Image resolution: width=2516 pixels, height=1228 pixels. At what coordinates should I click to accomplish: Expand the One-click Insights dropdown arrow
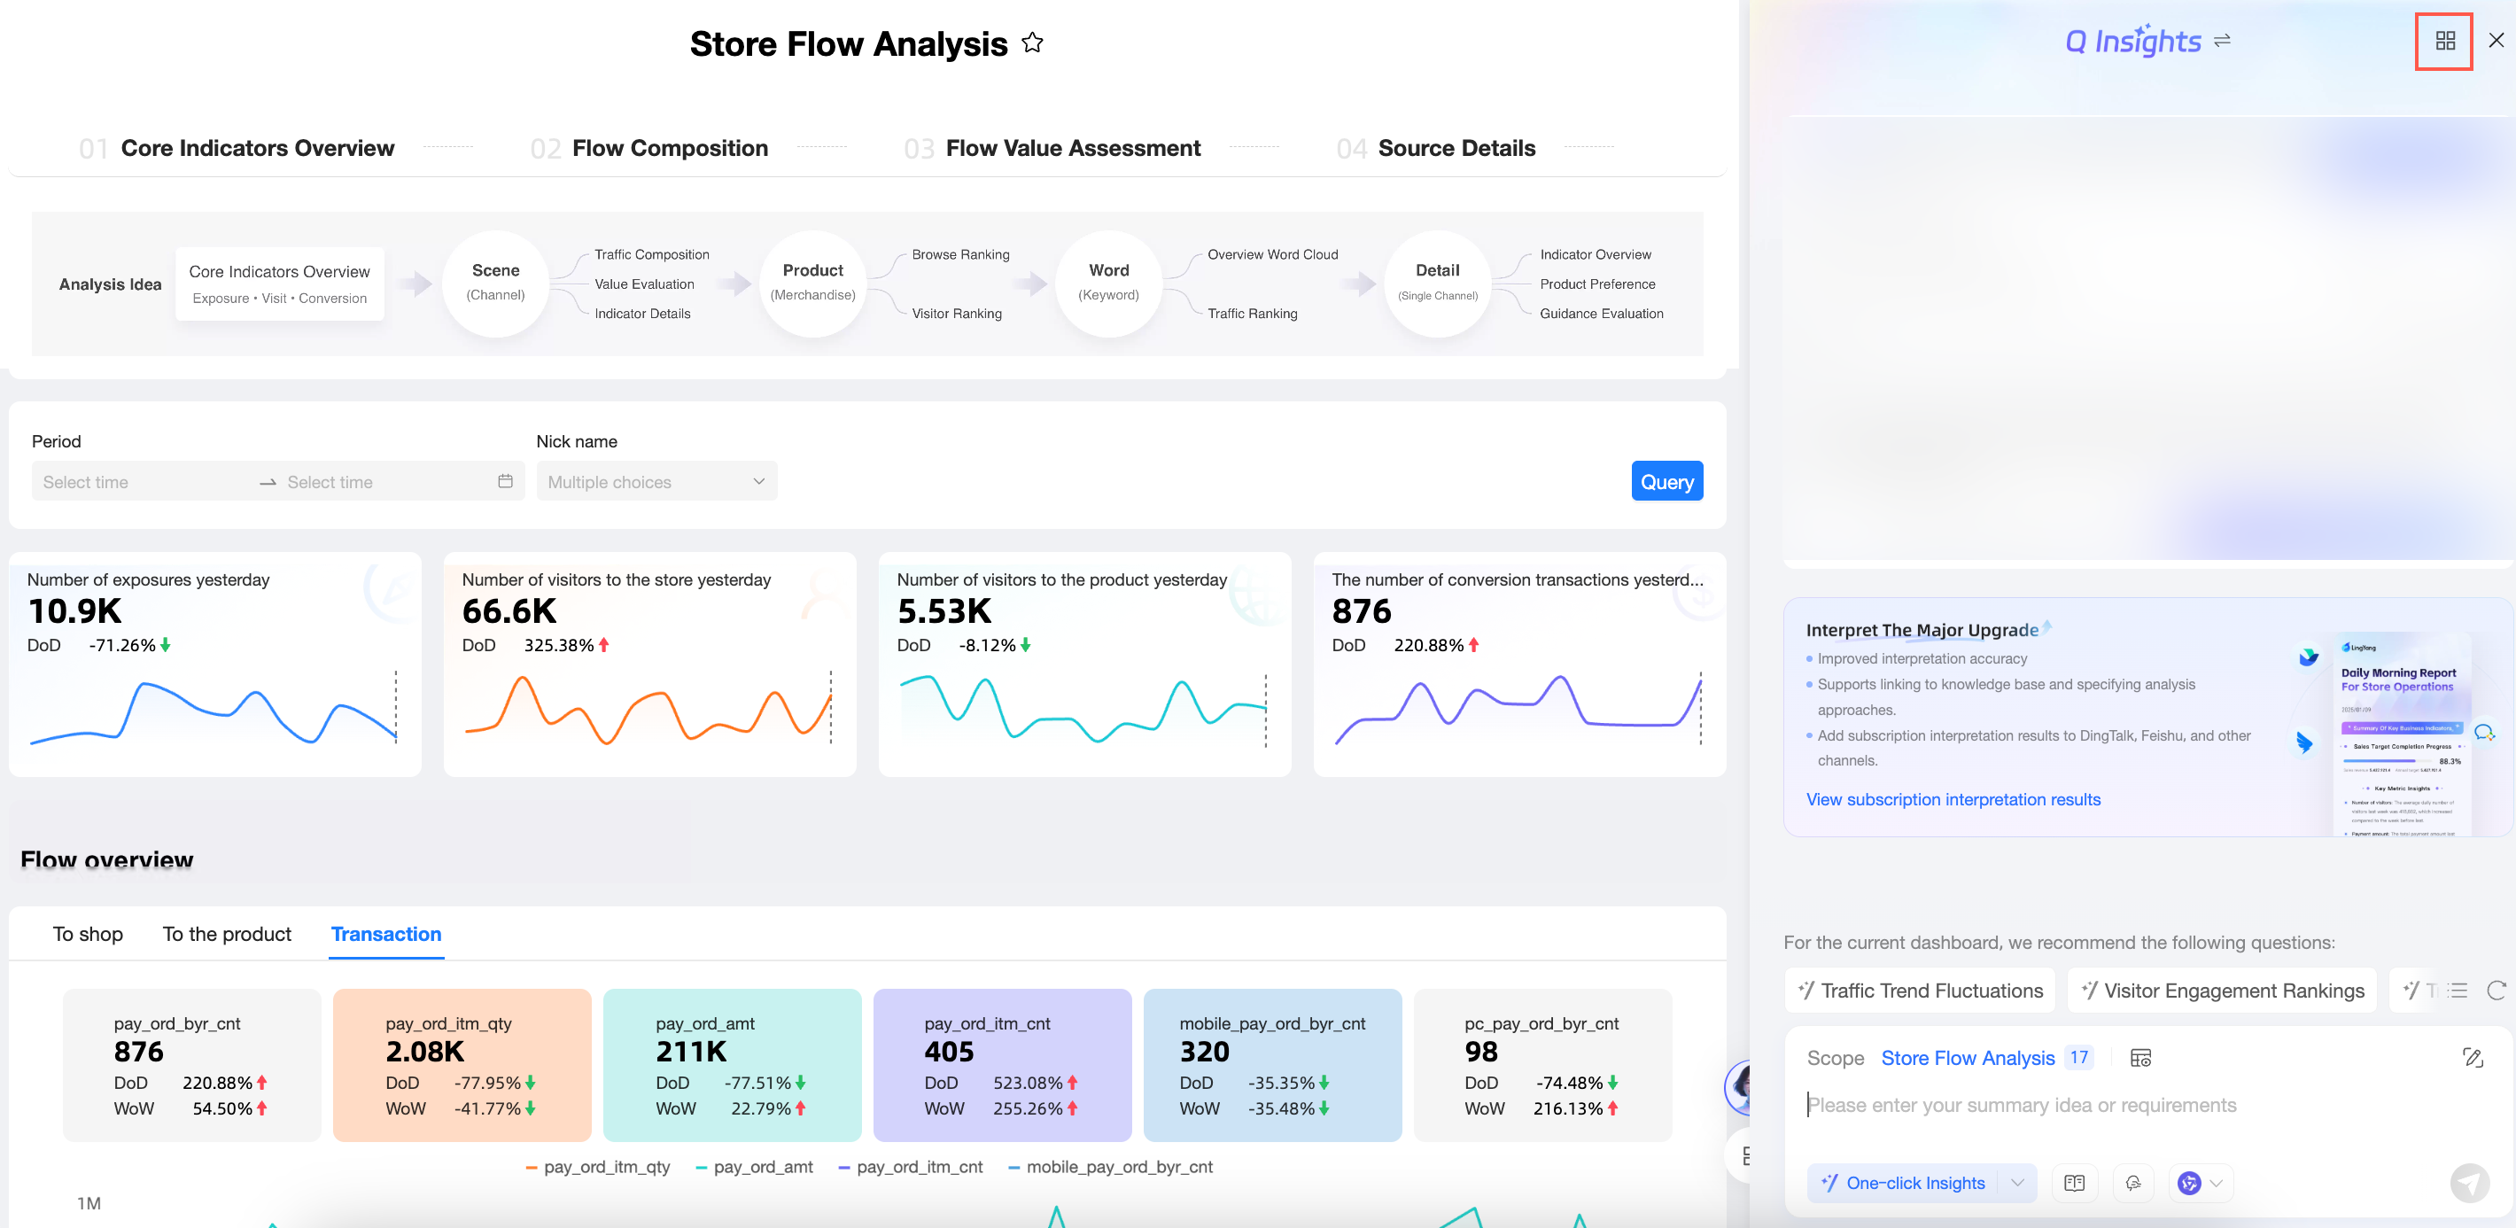coord(2017,1183)
